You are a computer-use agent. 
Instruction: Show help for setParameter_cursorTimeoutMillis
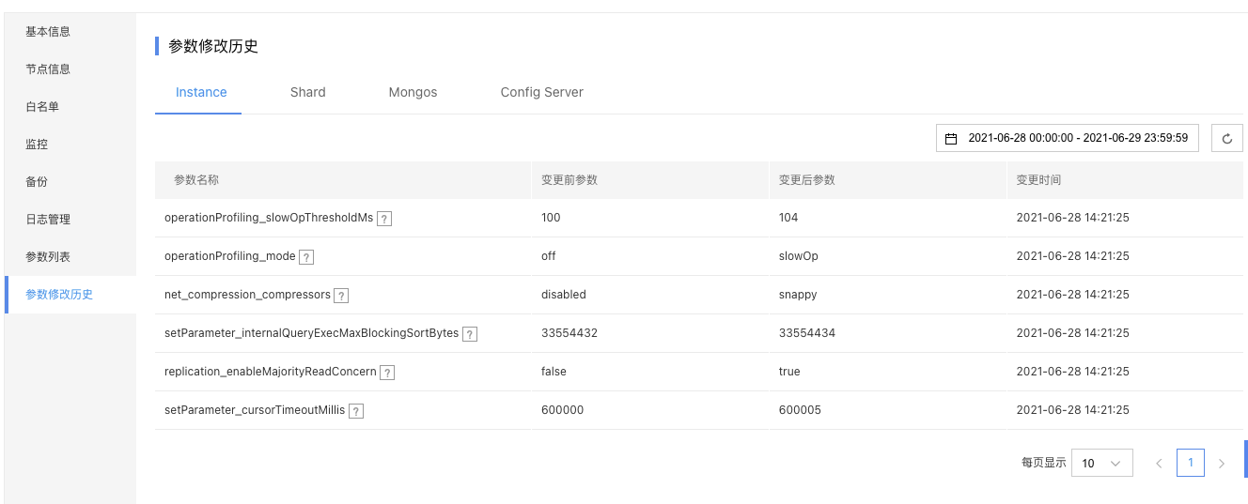tap(356, 410)
